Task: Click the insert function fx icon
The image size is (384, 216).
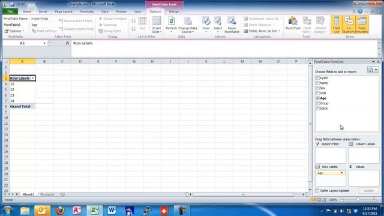Action: (67, 43)
